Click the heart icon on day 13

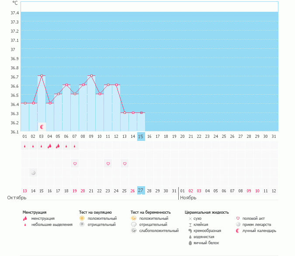coord(125,164)
